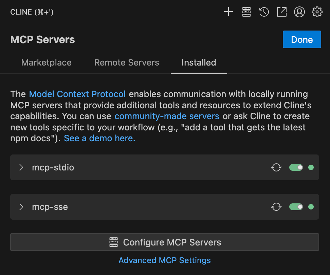Pop out Cline into editor tab
330x275 pixels.
pyautogui.click(x=281, y=12)
